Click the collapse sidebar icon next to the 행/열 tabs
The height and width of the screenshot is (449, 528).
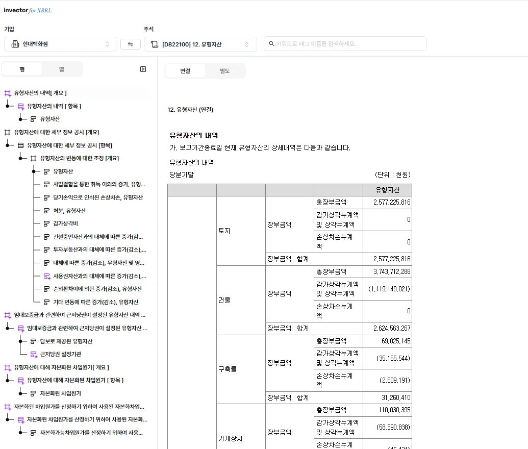point(143,69)
